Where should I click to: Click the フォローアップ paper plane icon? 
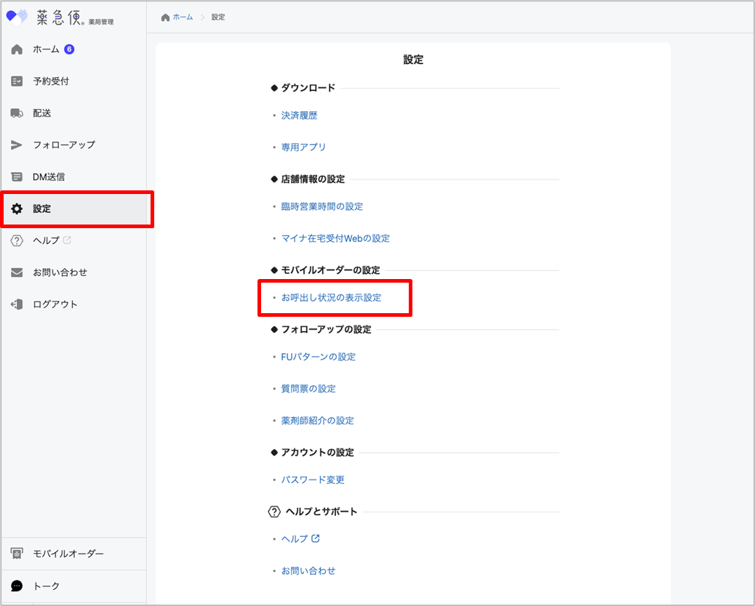coord(17,145)
